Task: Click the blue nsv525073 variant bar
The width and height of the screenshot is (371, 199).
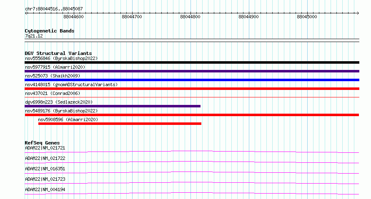Action: [x=192, y=80]
